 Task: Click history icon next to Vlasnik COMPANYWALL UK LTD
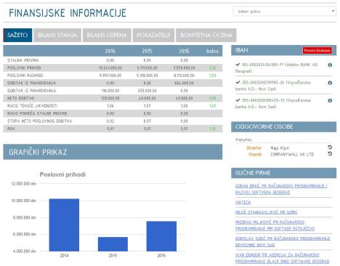330,153
